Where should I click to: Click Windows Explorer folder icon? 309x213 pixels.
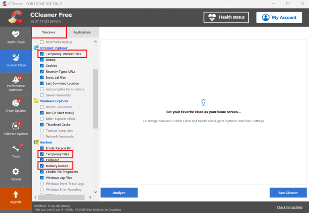click(36, 101)
